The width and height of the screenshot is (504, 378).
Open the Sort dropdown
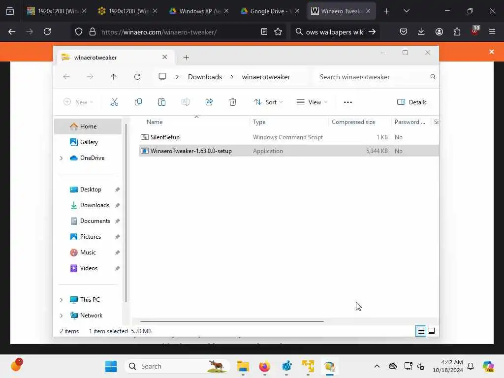pyautogui.click(x=268, y=102)
